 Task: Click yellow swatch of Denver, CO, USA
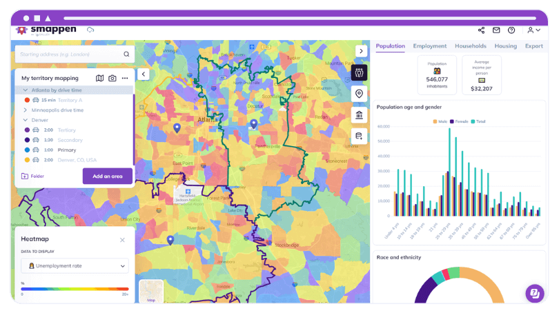(27, 160)
